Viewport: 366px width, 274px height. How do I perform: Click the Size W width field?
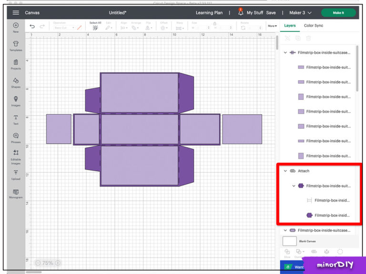coord(202,28)
